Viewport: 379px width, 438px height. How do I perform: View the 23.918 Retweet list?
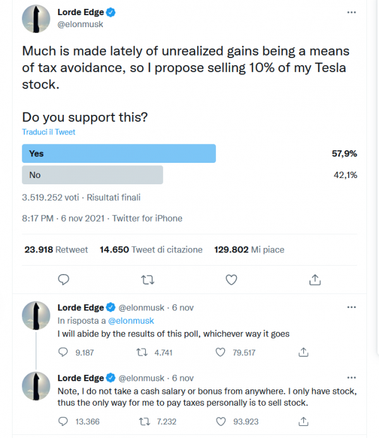(56, 249)
